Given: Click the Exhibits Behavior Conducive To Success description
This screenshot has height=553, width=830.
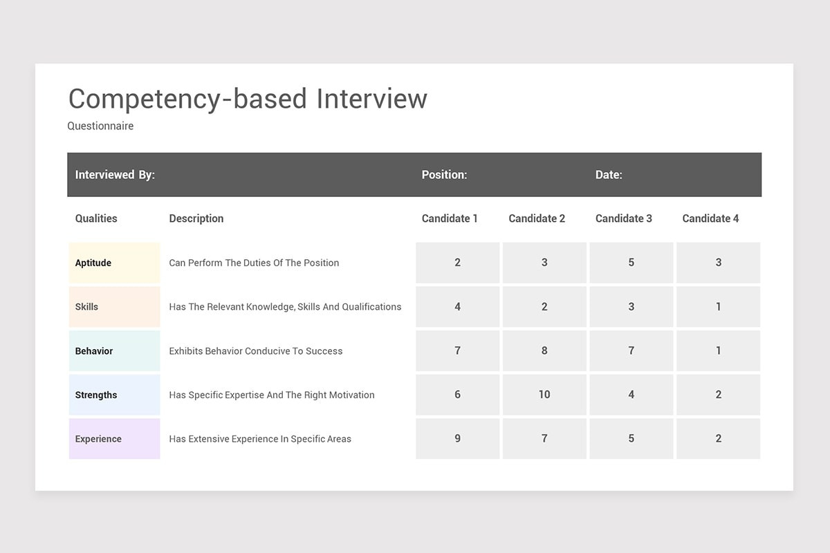Looking at the screenshot, I should pos(256,351).
